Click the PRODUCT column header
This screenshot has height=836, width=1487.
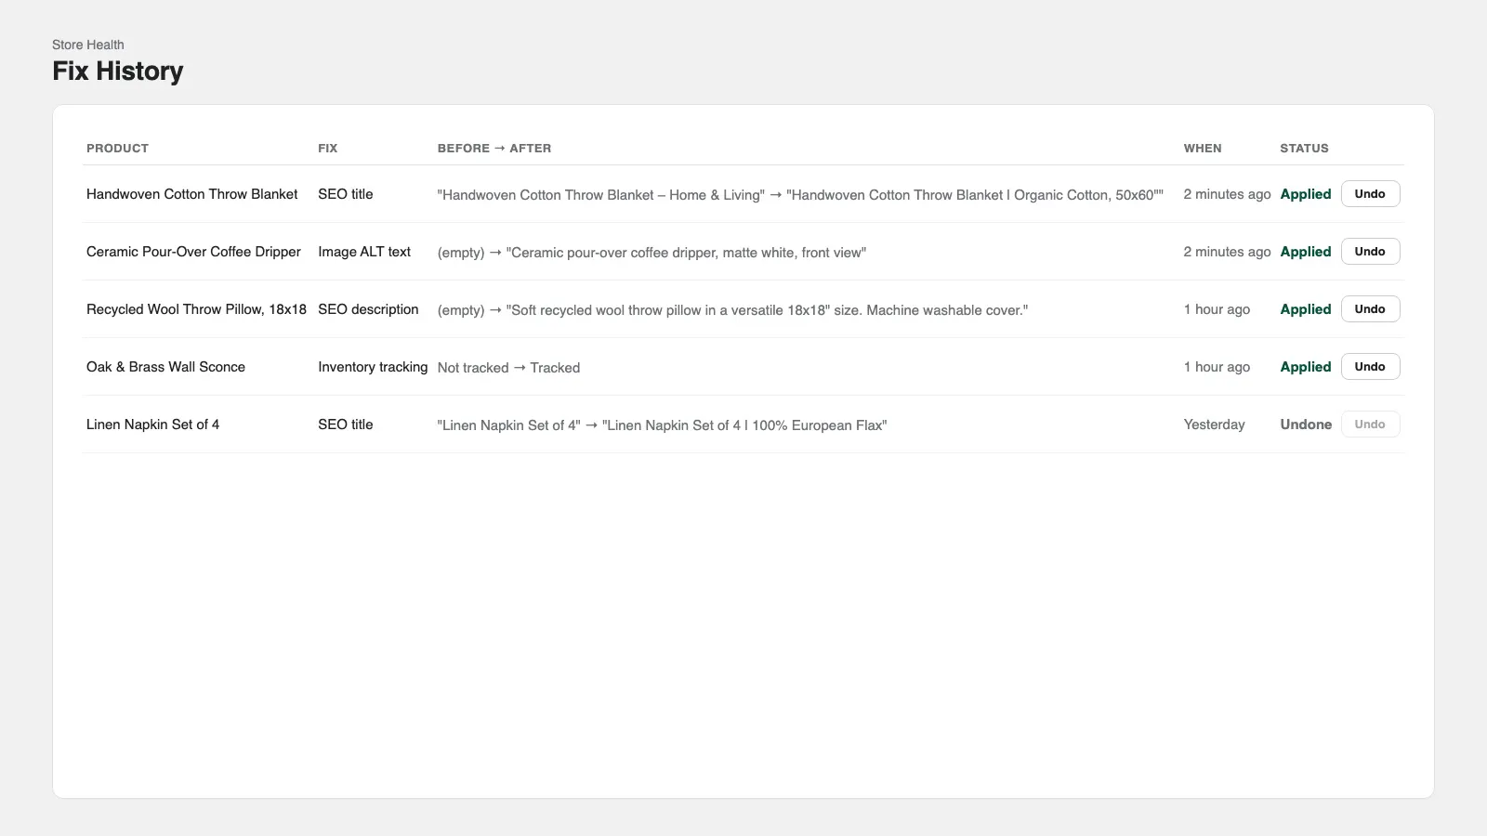(117, 149)
